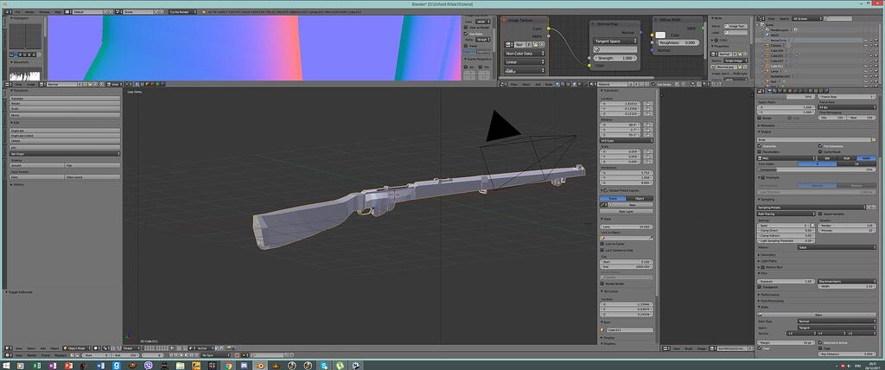Click the Lamp object icon in outliner
This screenshot has height=370, width=885.
tap(767, 71)
